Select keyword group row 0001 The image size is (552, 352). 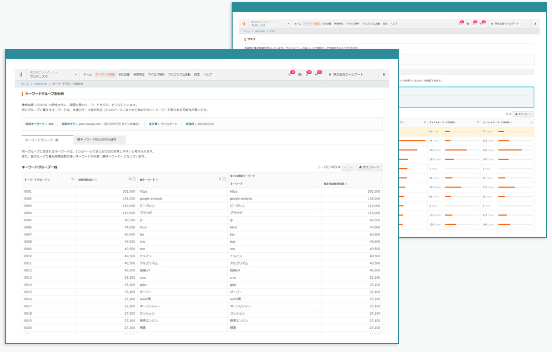click(202, 191)
